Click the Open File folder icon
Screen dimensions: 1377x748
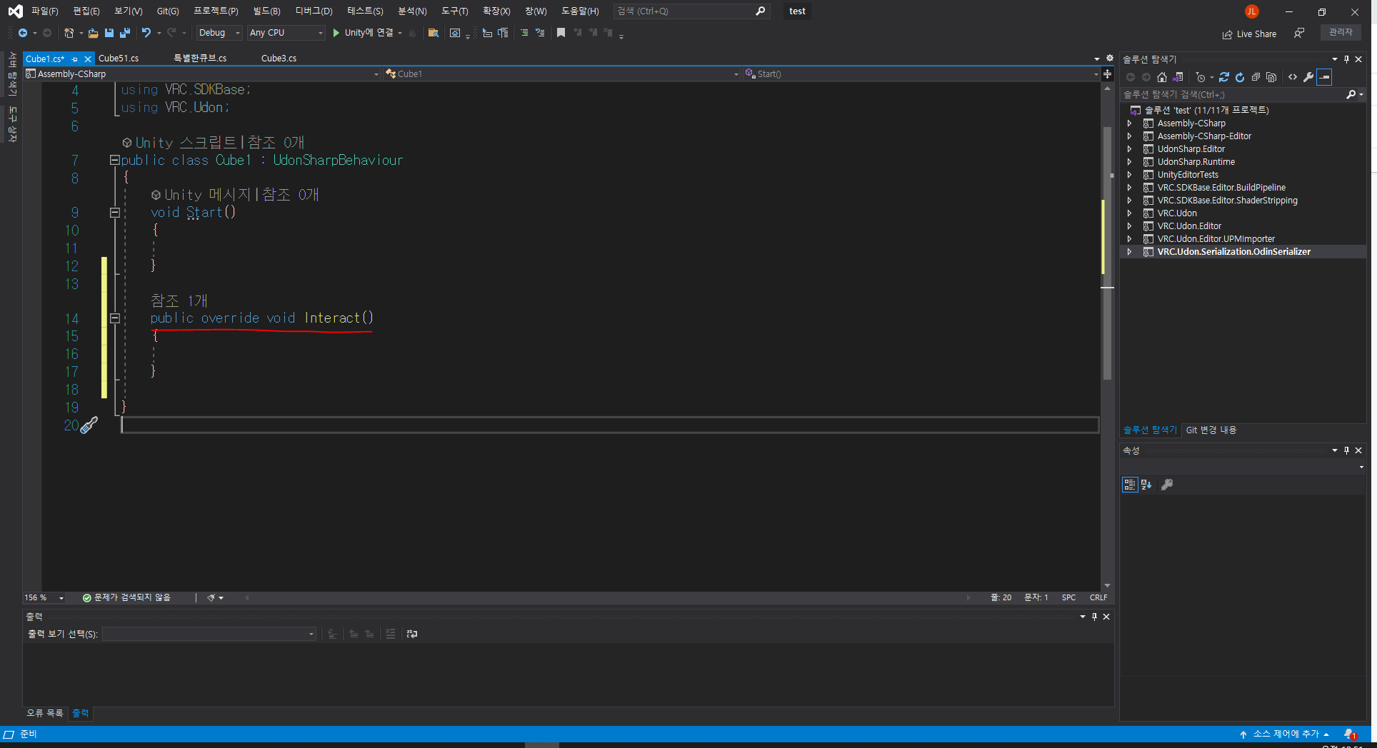[93, 33]
